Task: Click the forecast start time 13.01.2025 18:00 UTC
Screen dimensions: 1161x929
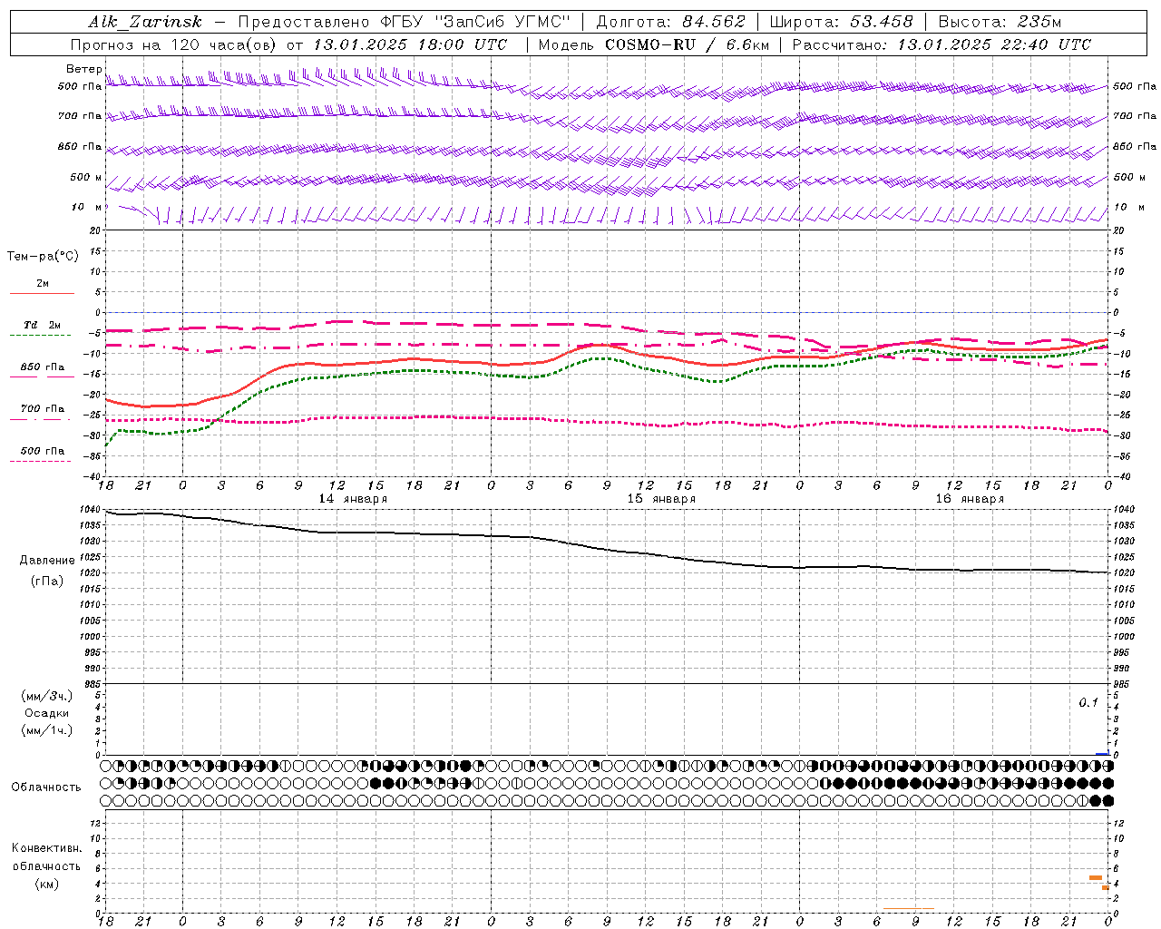Action: coord(410,44)
